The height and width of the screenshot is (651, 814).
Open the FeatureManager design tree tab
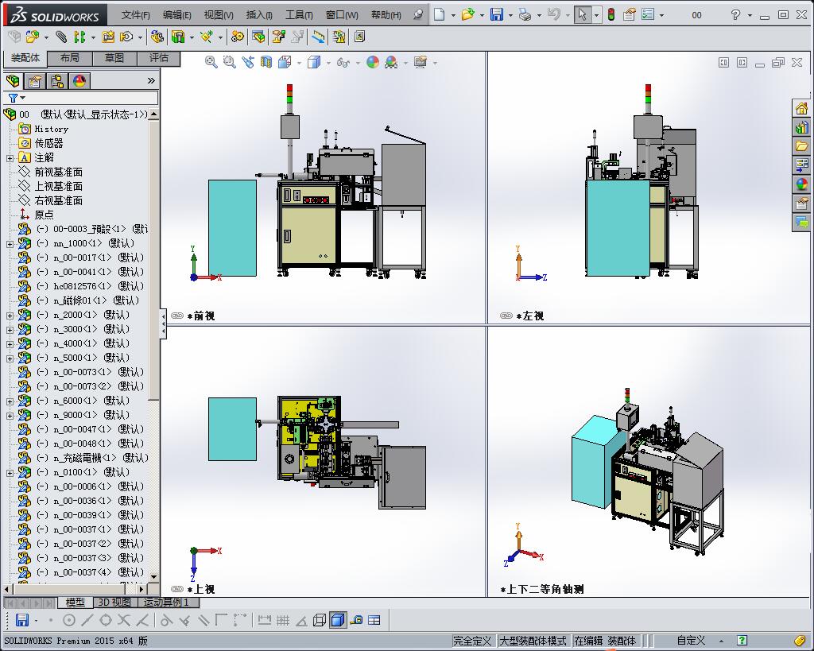coord(13,81)
